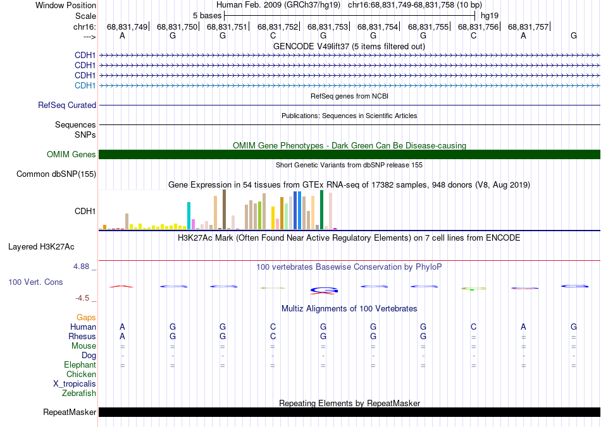Click the tallest brown GTEx expression bar

[224, 209]
